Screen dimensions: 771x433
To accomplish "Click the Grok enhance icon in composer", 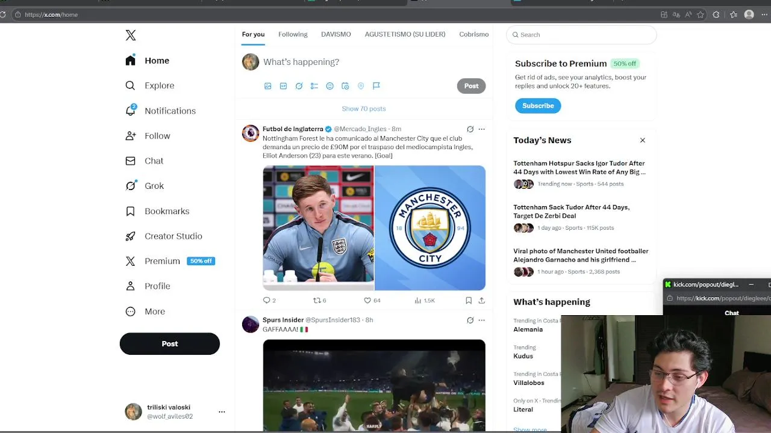I will point(299,86).
